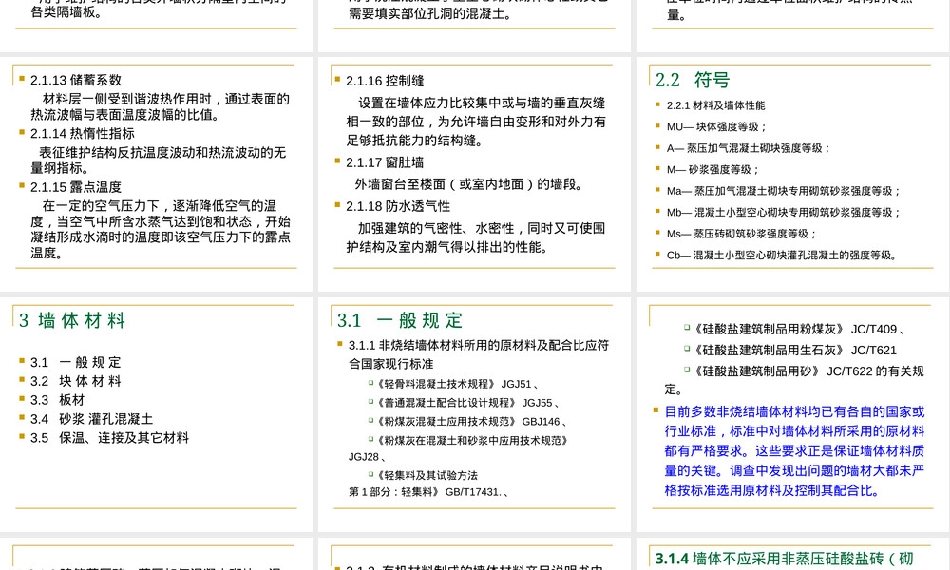The image size is (950, 570).
Task: Click the line Mb— 混凝土小型空心砌块专用砌筑砂浆强度等级
Action: 784,212
